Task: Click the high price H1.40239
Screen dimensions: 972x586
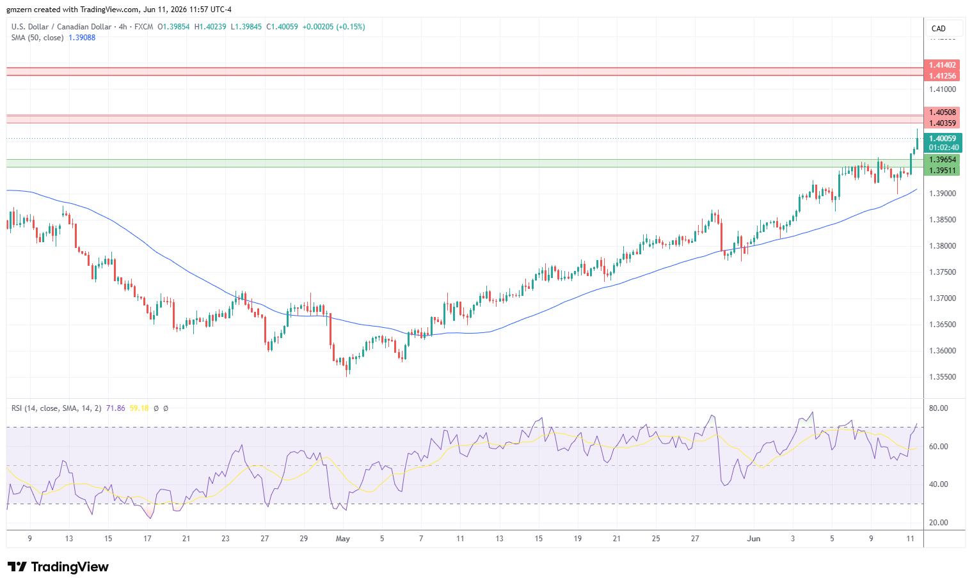Action: (x=210, y=27)
